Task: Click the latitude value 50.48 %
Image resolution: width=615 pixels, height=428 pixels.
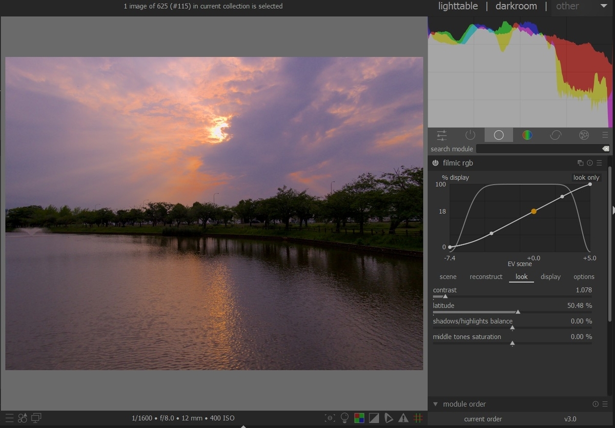Action: coord(580,305)
